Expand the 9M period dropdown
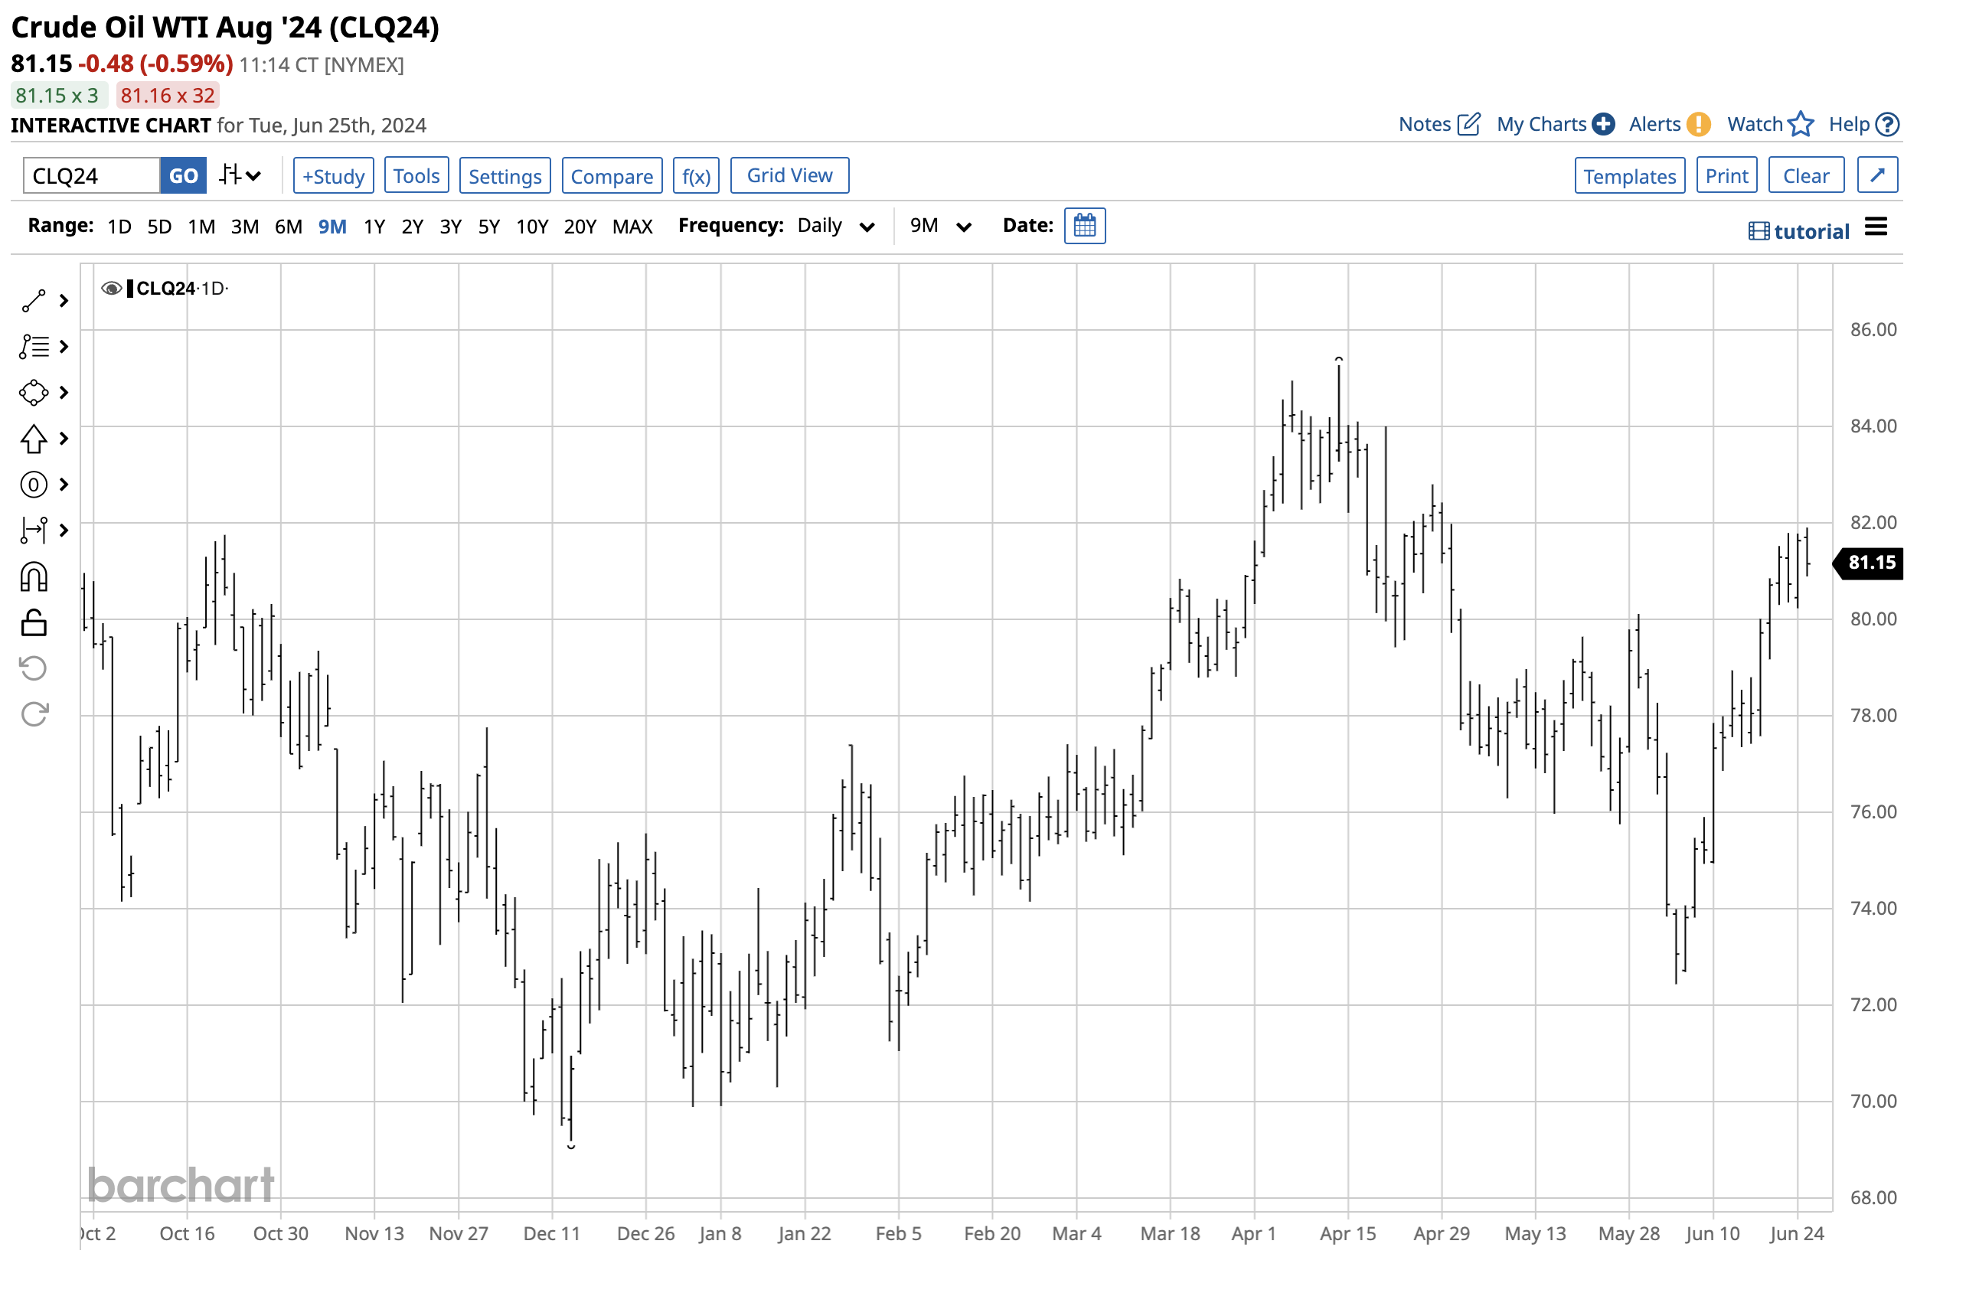Screen dimensions: 1966x1306 [939, 225]
